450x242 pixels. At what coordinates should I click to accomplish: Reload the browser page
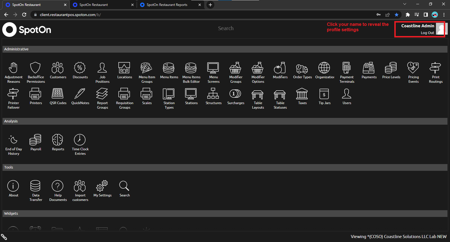click(24, 15)
